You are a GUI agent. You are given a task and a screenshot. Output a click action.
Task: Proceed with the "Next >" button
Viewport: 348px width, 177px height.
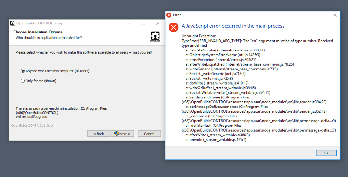click(x=122, y=134)
